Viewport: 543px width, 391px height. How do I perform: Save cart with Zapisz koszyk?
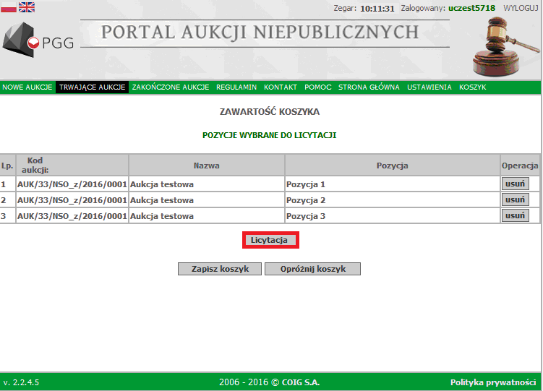(220, 269)
